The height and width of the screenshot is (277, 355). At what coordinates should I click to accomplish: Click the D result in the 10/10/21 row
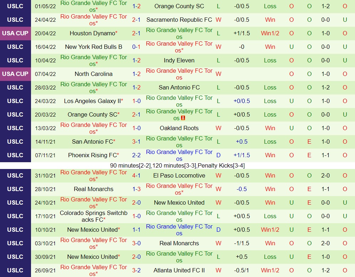tap(218, 230)
